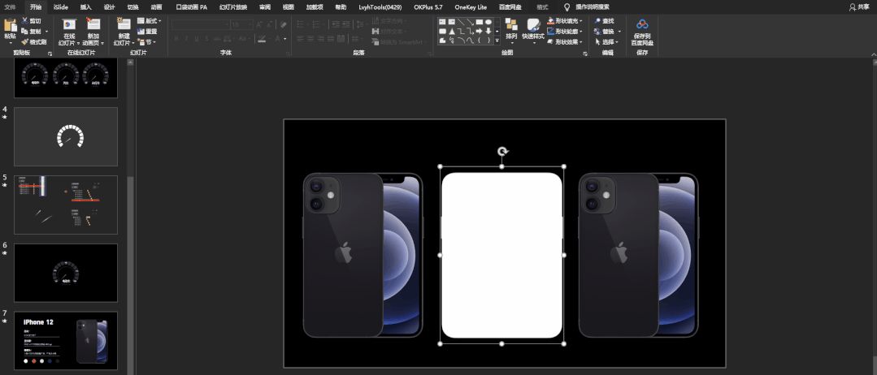Click the Save to Baidu Netdisk icon
Screen dimensions: 877x375
coord(642,25)
